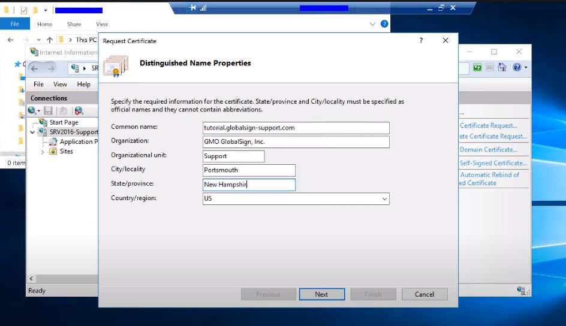Click the green refresh icon in IIS toolbar
This screenshot has width=566, height=326.
[477, 68]
